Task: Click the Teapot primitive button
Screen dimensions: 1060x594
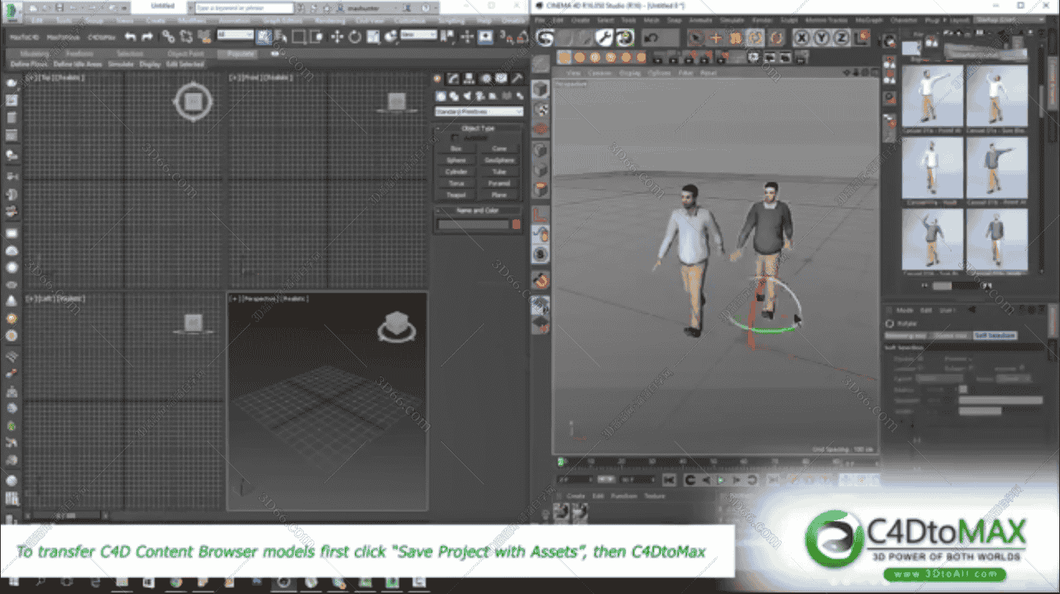Action: click(456, 194)
